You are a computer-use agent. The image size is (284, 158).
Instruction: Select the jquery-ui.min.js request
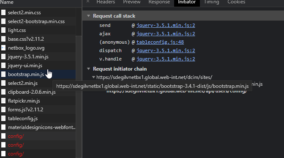38,66
